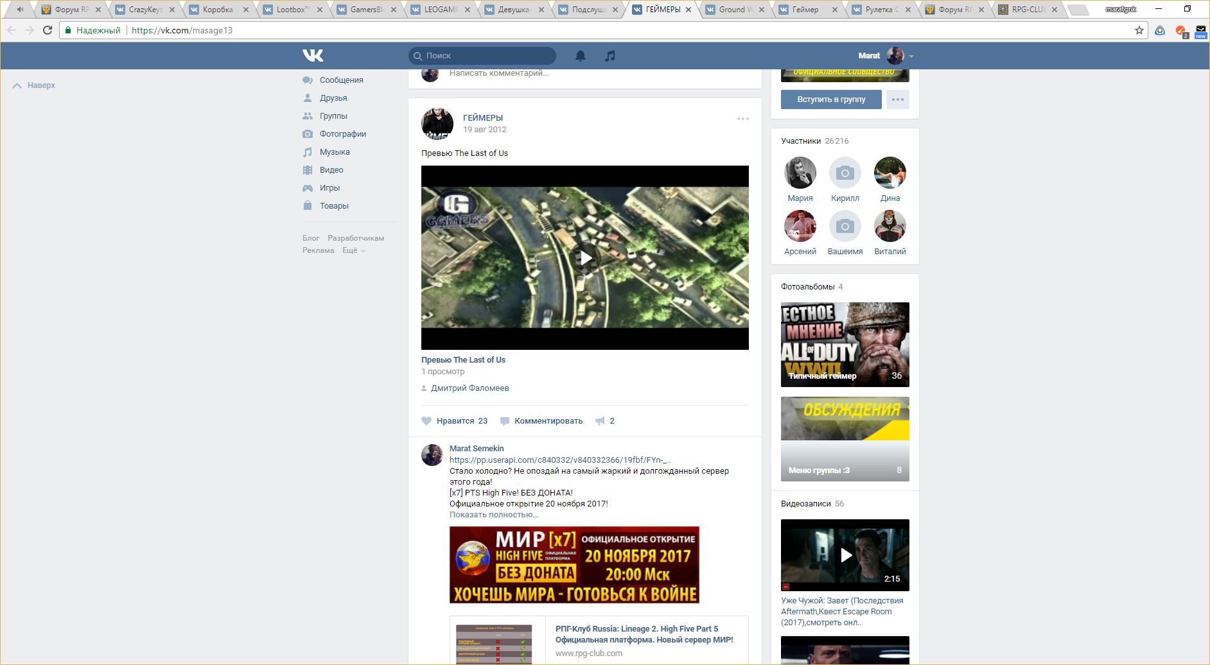This screenshot has width=1210, height=665.
Task: Click Виталий's member avatar
Action: 890,226
